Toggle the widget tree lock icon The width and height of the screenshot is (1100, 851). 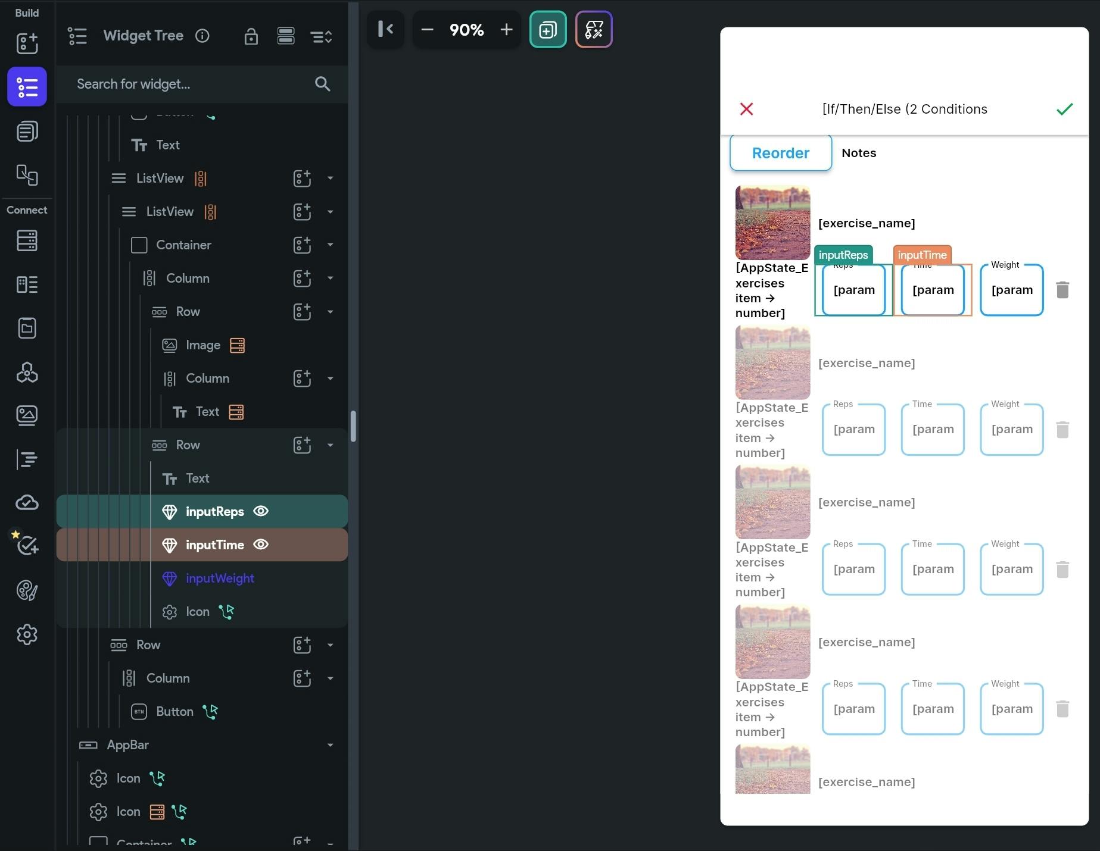click(x=251, y=36)
